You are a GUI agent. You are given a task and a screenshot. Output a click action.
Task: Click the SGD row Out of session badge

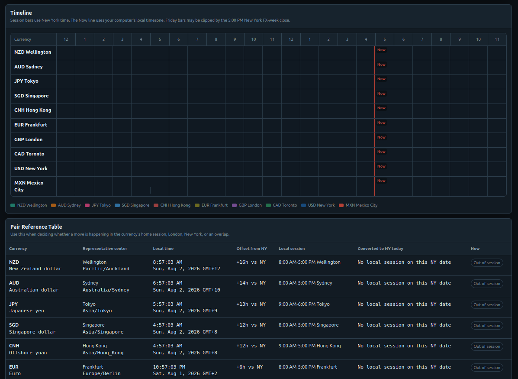(x=486, y=326)
